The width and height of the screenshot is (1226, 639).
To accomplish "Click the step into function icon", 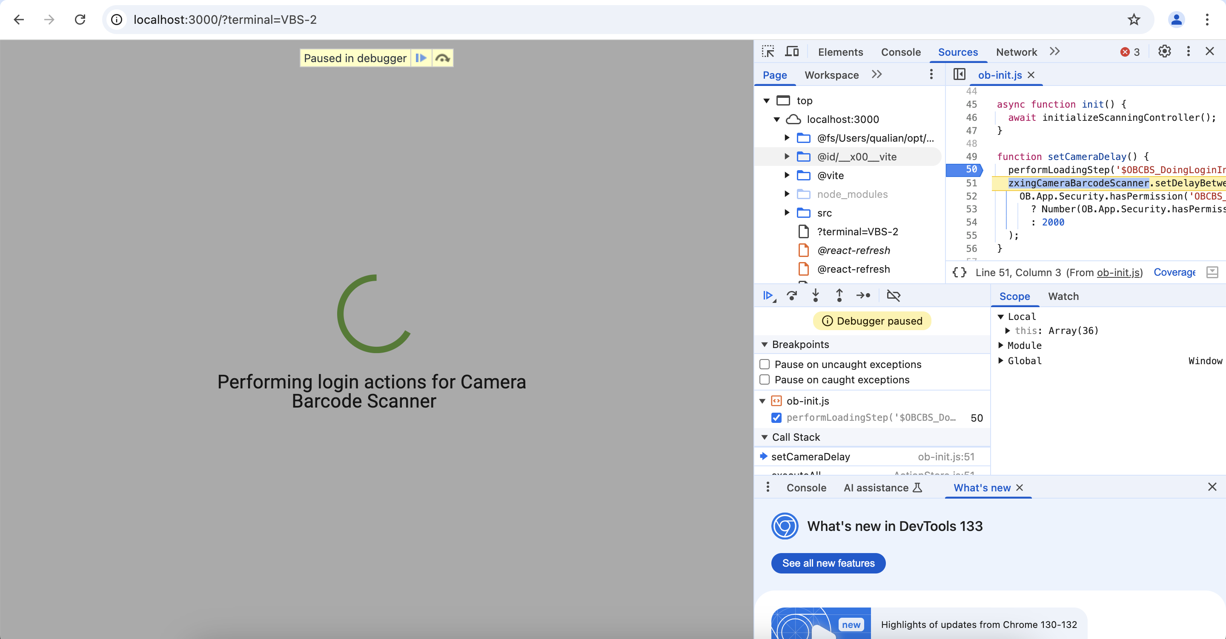I will [815, 296].
